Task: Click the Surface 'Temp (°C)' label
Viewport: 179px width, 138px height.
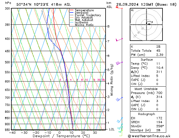Action: click(x=139, y=64)
